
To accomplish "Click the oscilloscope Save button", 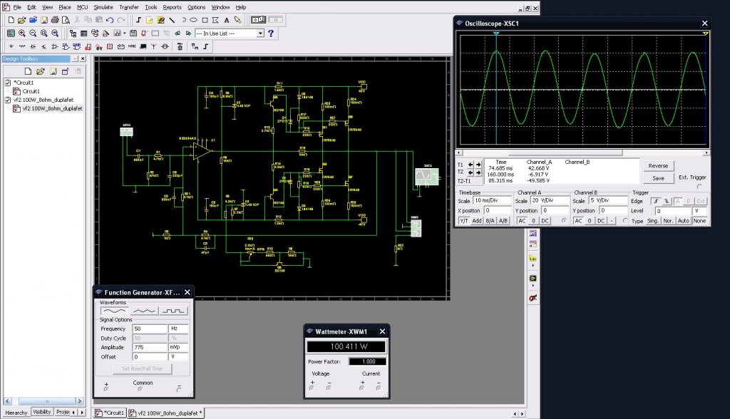I will pyautogui.click(x=658, y=178).
